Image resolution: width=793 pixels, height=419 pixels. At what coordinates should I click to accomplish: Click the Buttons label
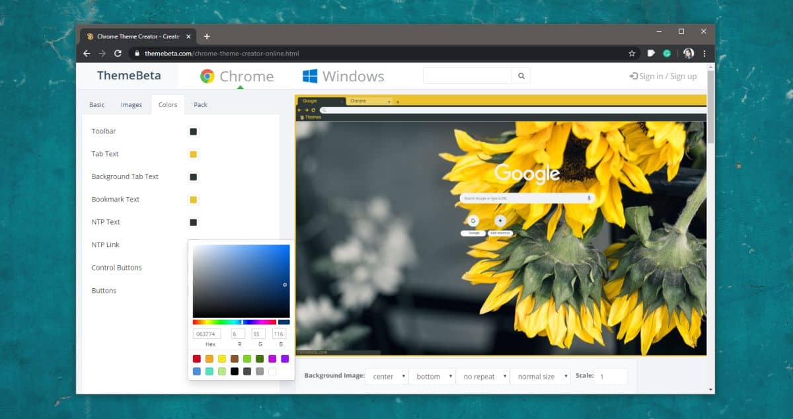coord(104,290)
